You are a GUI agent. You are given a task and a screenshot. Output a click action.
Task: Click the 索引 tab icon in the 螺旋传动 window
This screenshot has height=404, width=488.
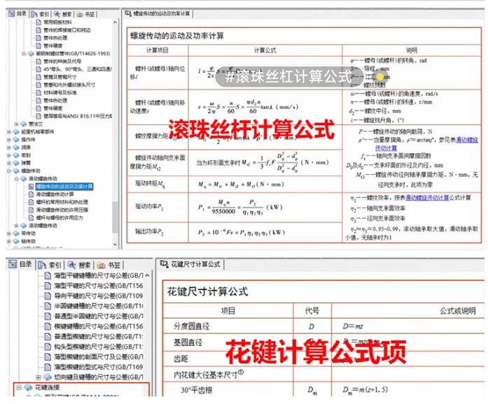point(34,14)
